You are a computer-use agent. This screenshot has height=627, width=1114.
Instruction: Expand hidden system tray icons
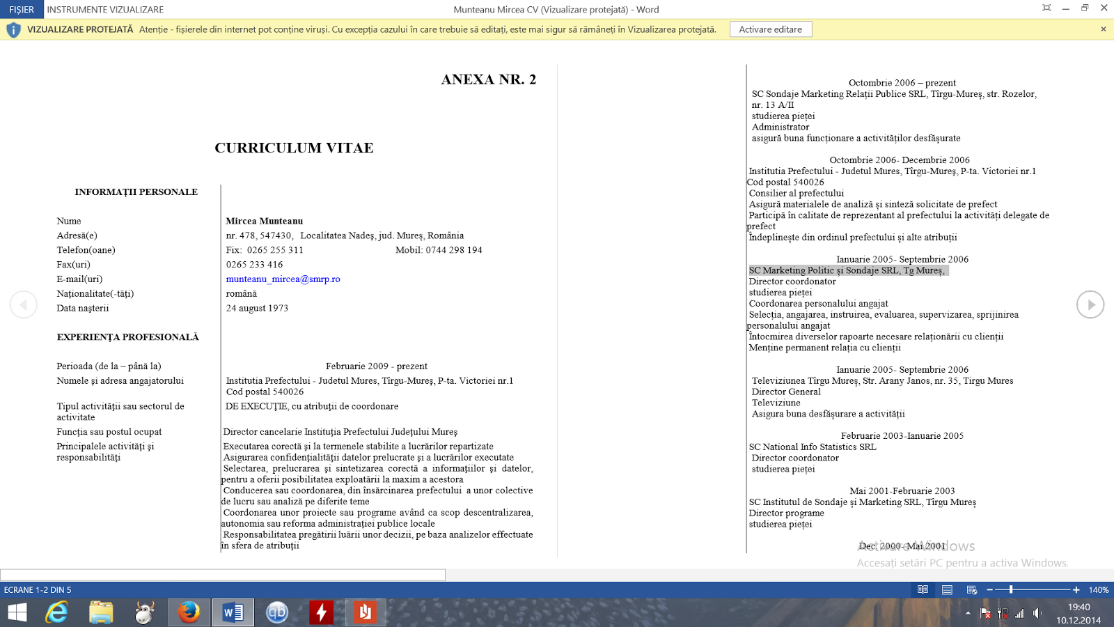pyautogui.click(x=968, y=614)
